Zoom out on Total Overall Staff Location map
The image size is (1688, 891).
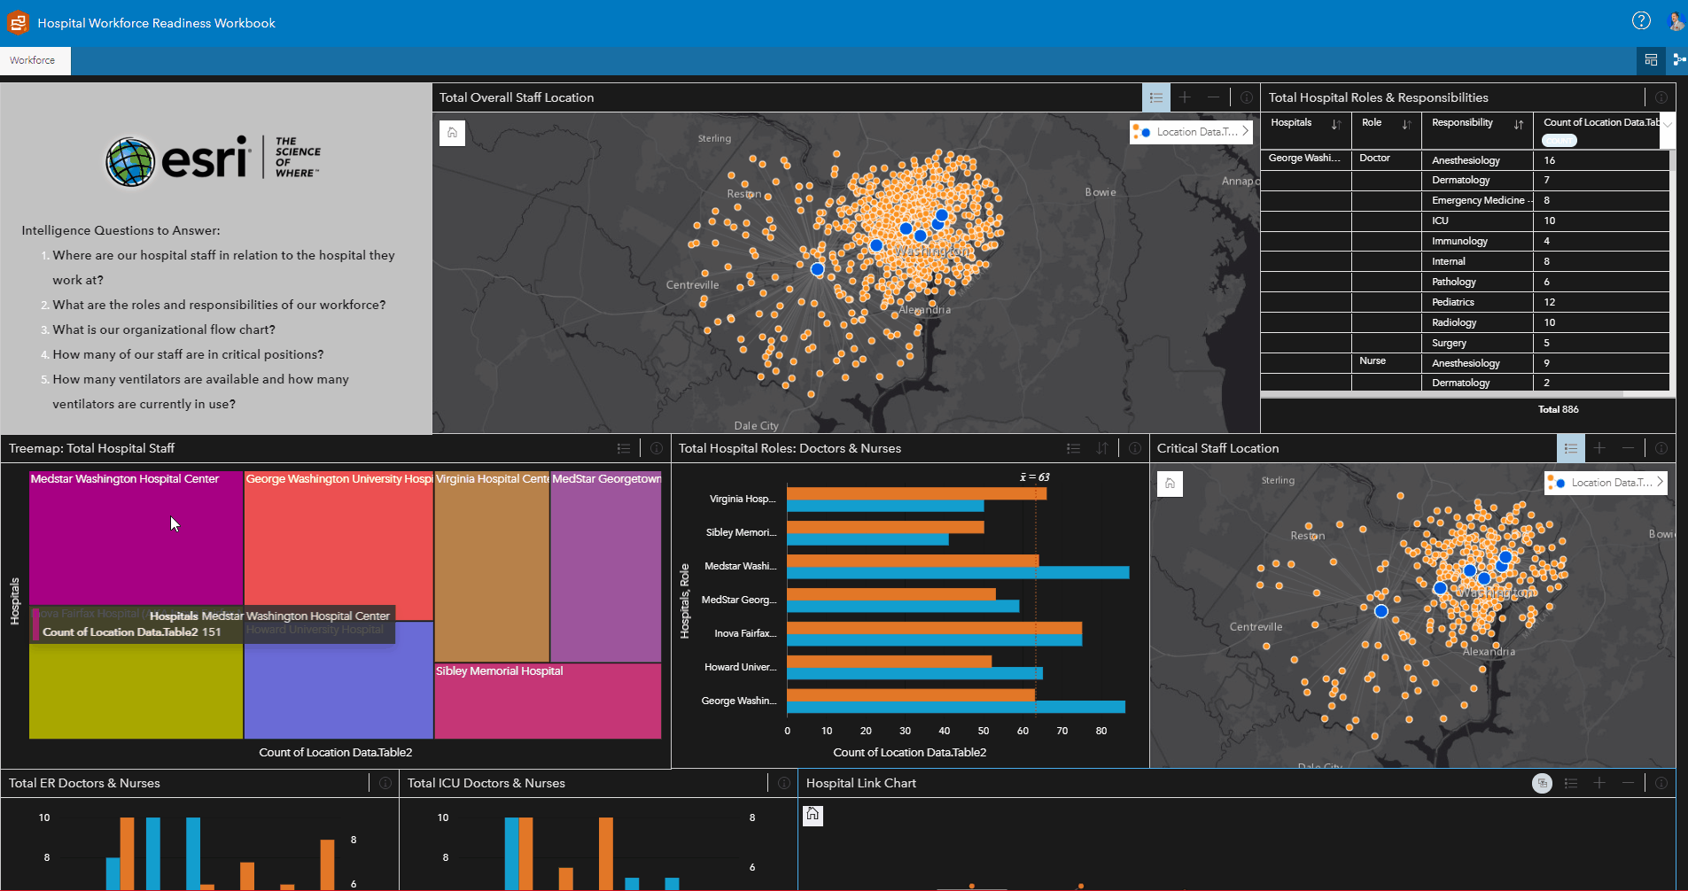pos(1213,97)
